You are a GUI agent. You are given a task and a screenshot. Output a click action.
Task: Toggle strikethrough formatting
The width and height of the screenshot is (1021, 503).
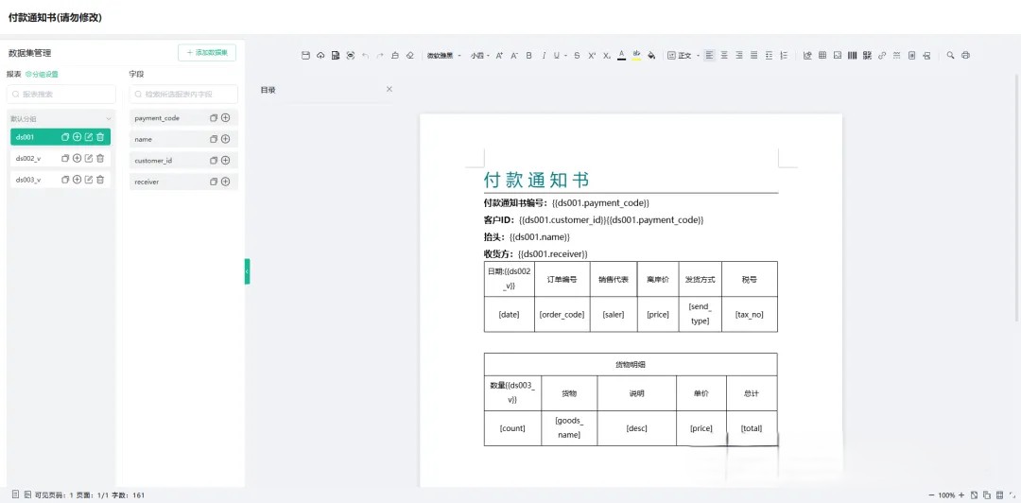tap(577, 56)
